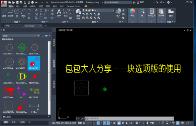Open the Annotate (注释) ribbon tab
196x126 pixels.
(25, 6)
